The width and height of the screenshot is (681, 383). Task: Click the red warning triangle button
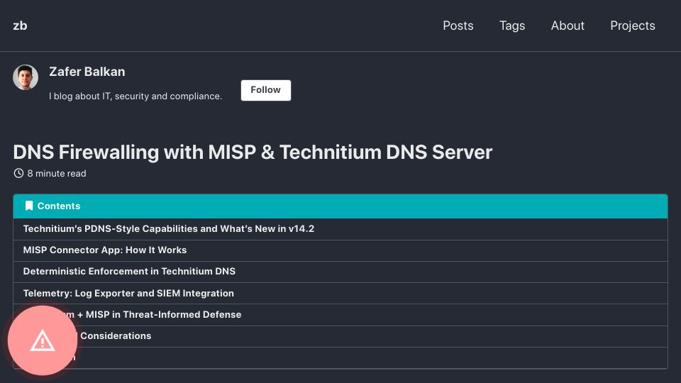(x=43, y=340)
